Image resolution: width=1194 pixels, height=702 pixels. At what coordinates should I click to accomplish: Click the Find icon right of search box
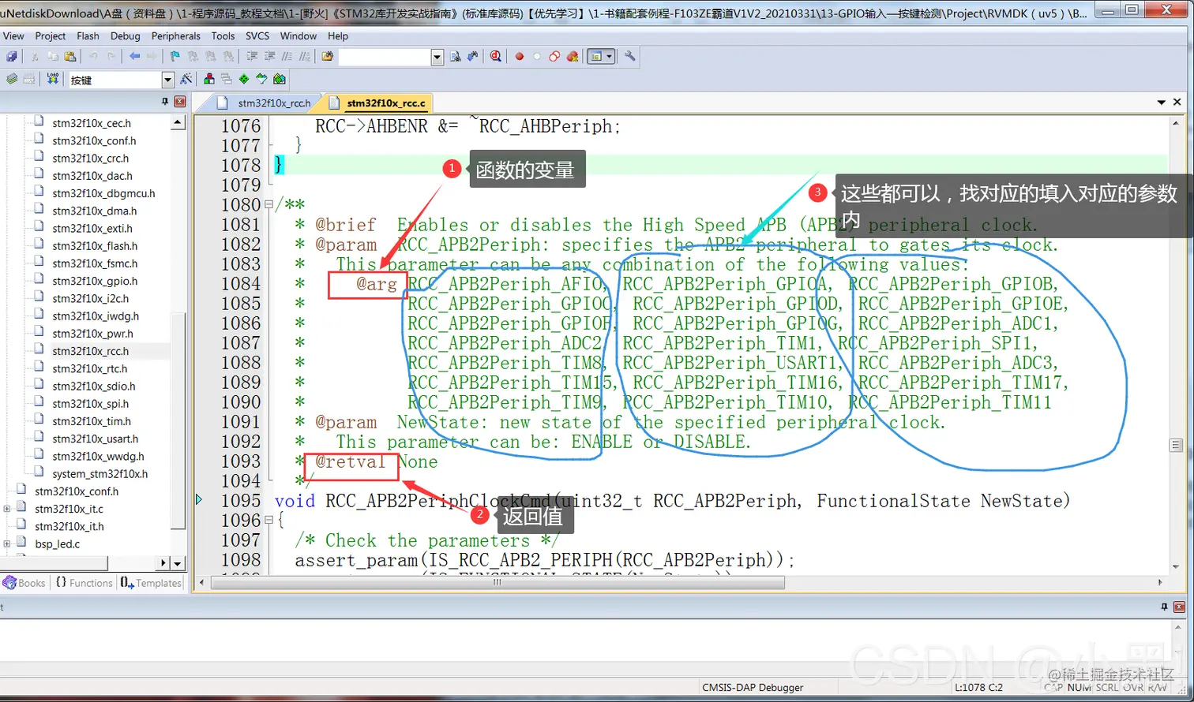[x=456, y=57]
